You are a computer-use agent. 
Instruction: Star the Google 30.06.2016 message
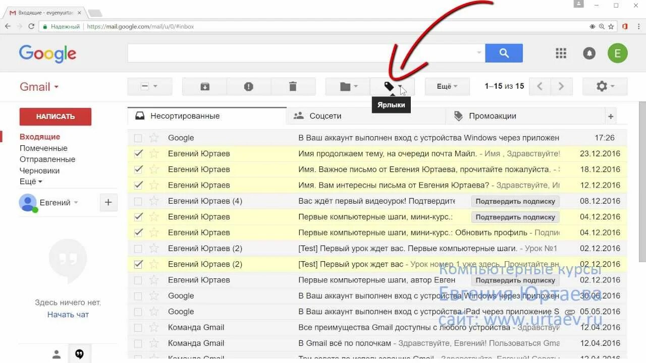click(154, 296)
